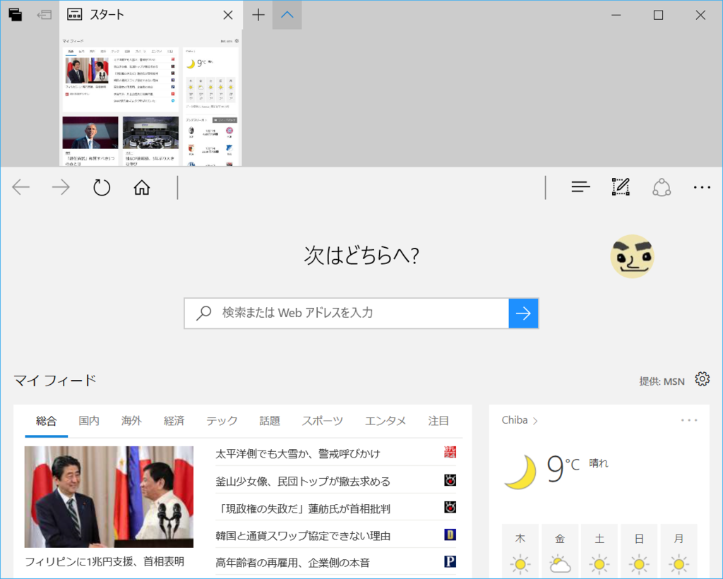Click the red source icon beside 太平洋側 headline
Viewport: 723px width, 579px height.
point(450,452)
